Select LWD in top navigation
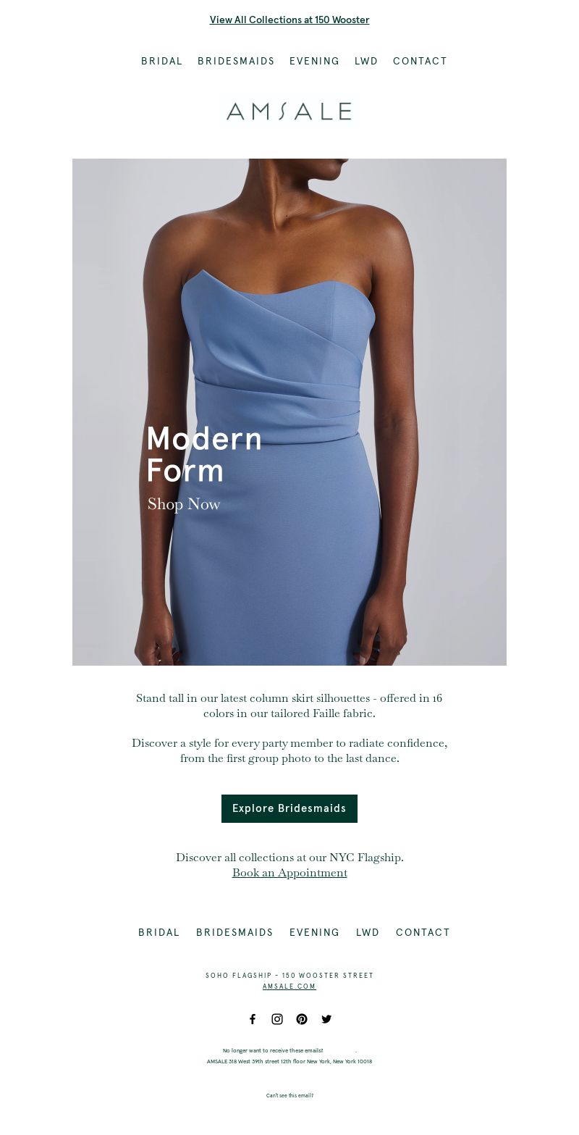 click(x=366, y=62)
